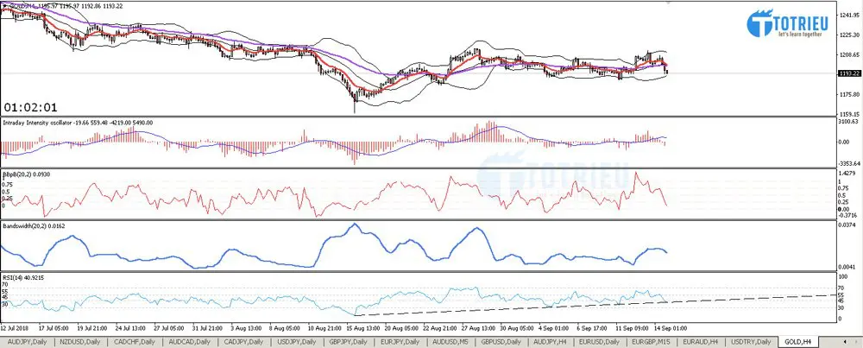The image size is (863, 348).
Task: Switch to the AUDJPY,Daily chart tab
Action: tap(27, 342)
